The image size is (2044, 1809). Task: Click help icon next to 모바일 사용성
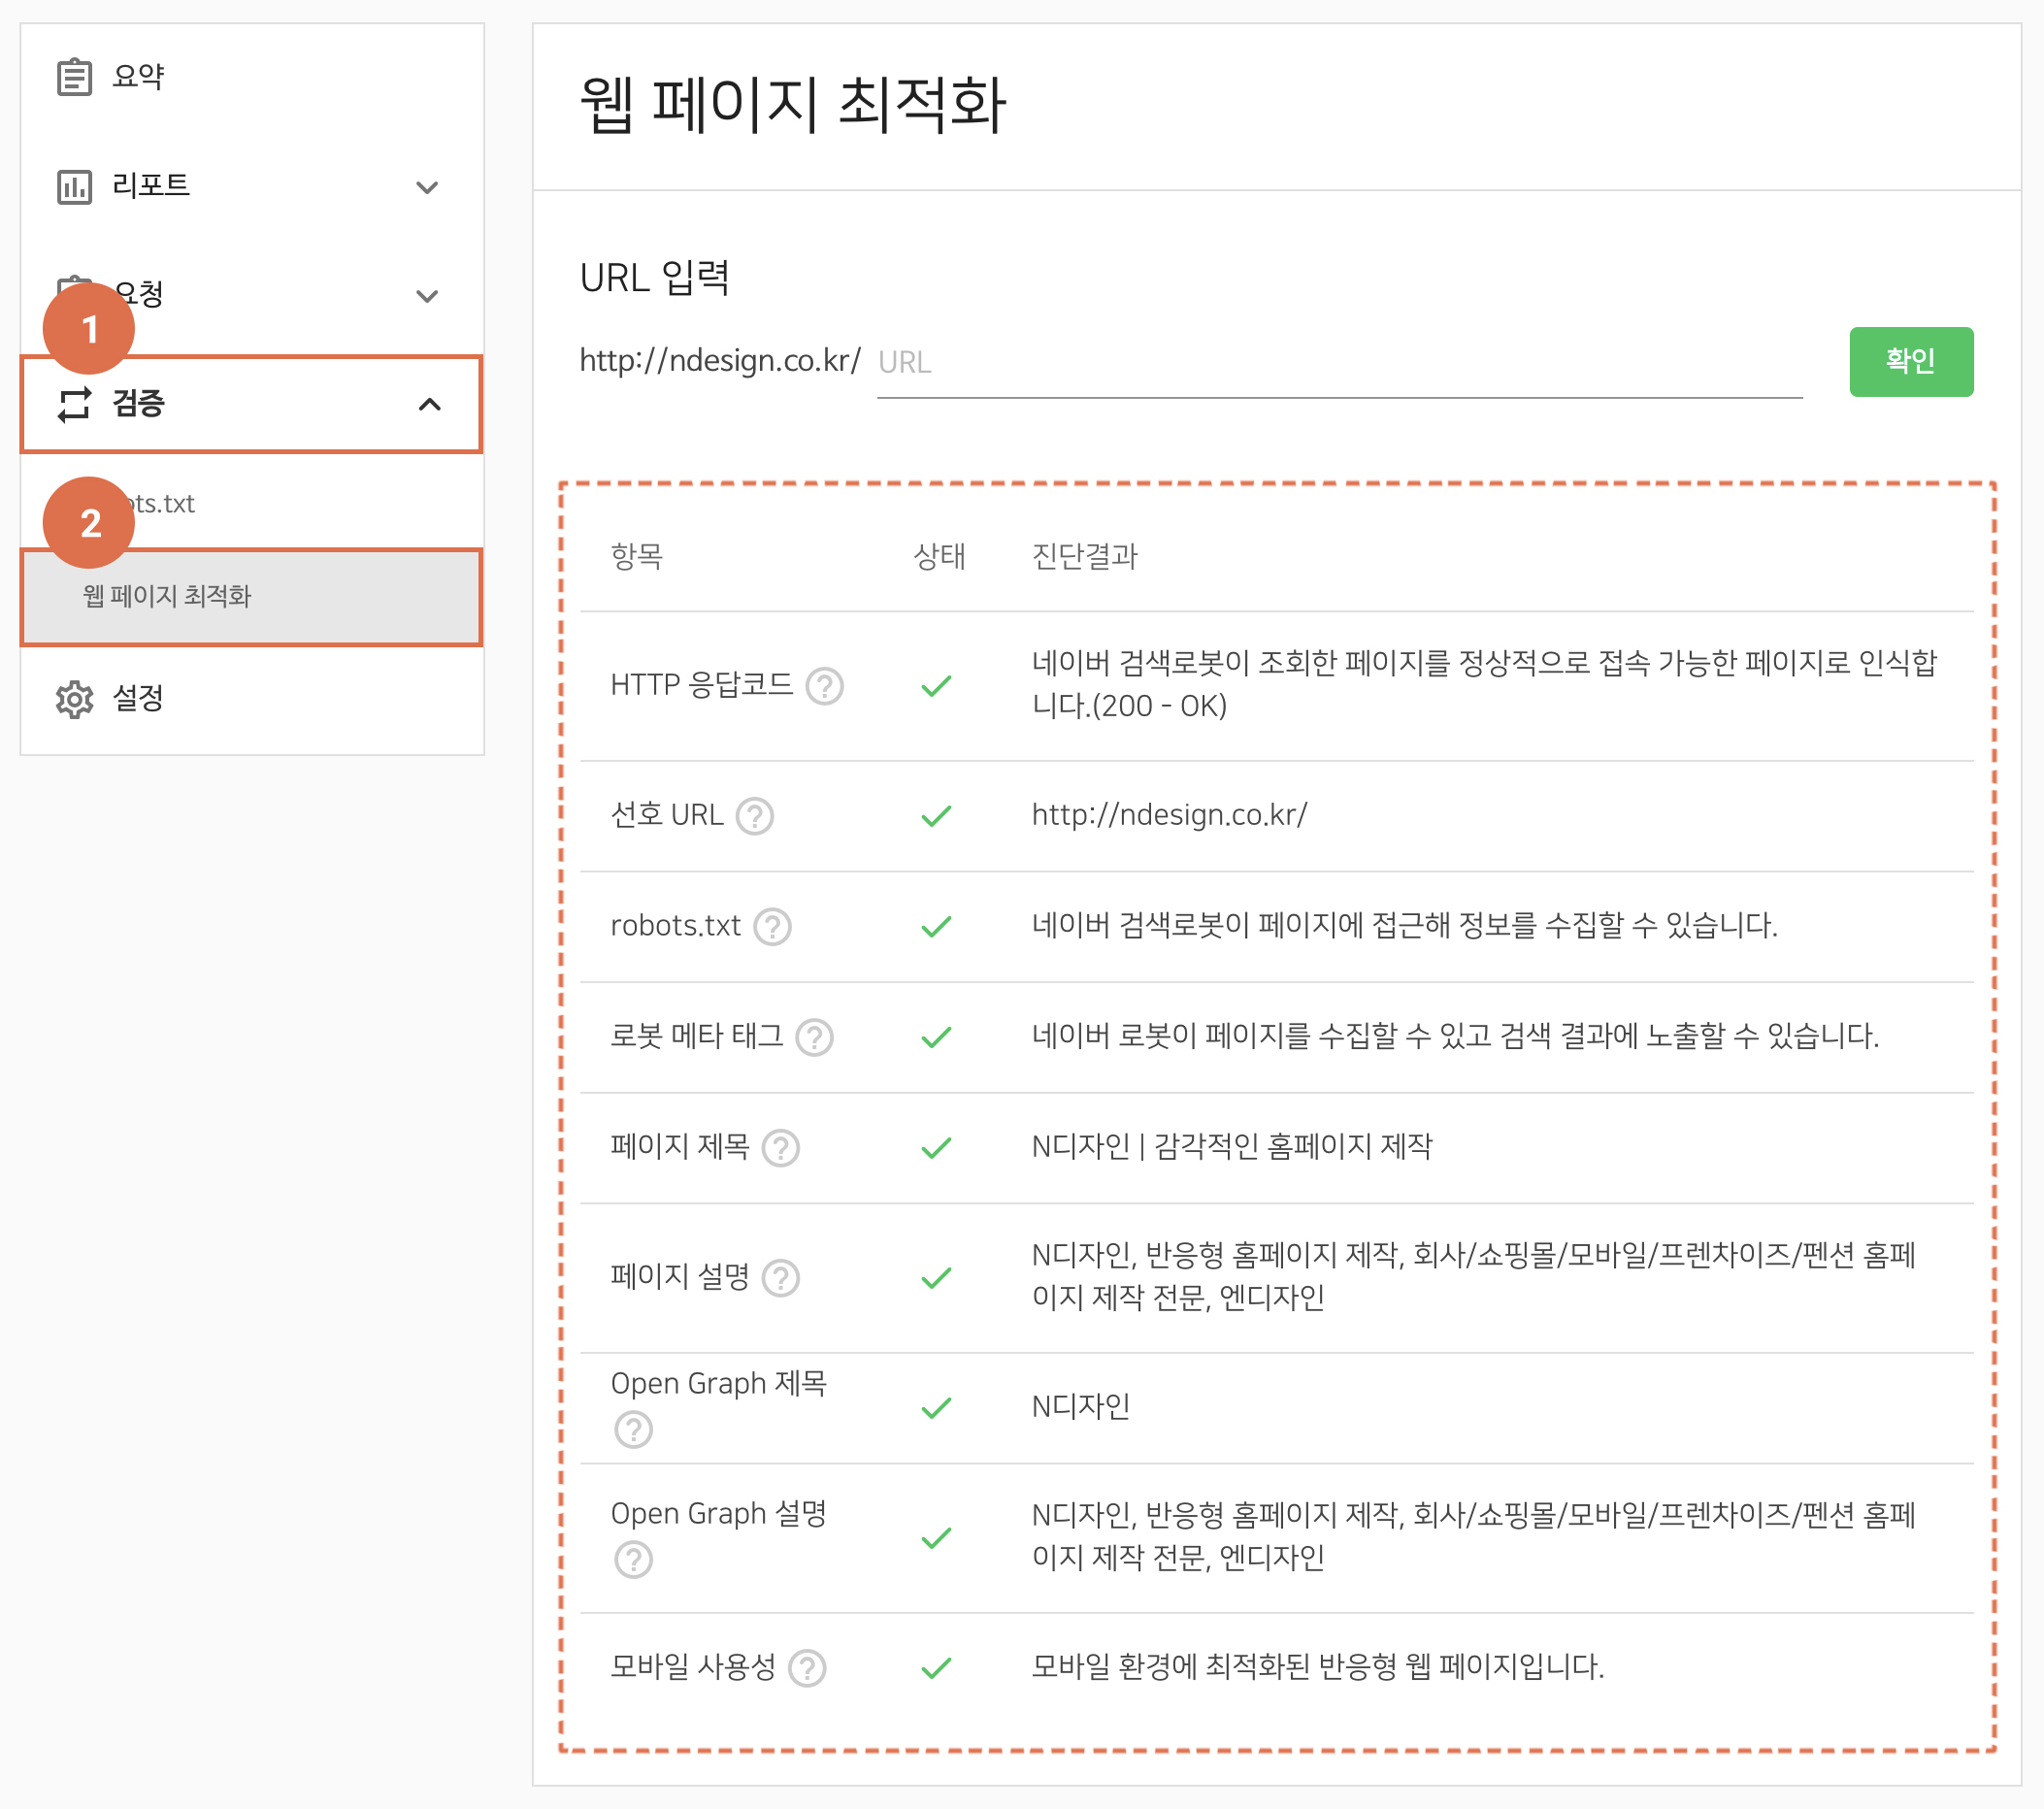(x=806, y=1667)
